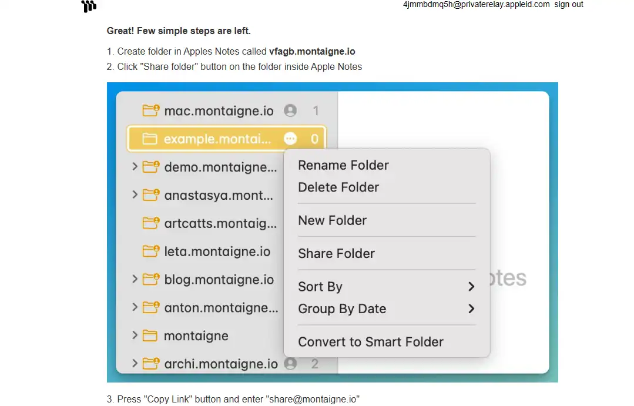Viewport: 634px width, 406px height.
Task: Click the person badge next to archi.montaigne.io
Action: pyautogui.click(x=290, y=364)
